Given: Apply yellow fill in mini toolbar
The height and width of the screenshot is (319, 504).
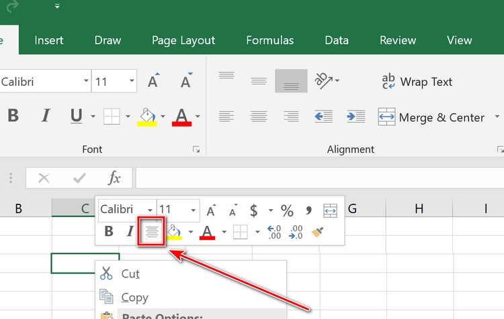Looking at the screenshot, I should click(175, 231).
